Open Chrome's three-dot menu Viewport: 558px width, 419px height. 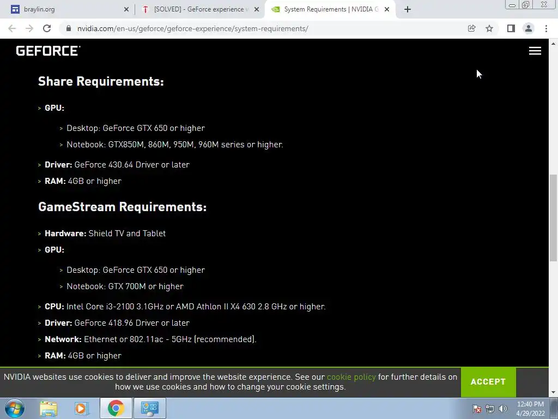546,28
